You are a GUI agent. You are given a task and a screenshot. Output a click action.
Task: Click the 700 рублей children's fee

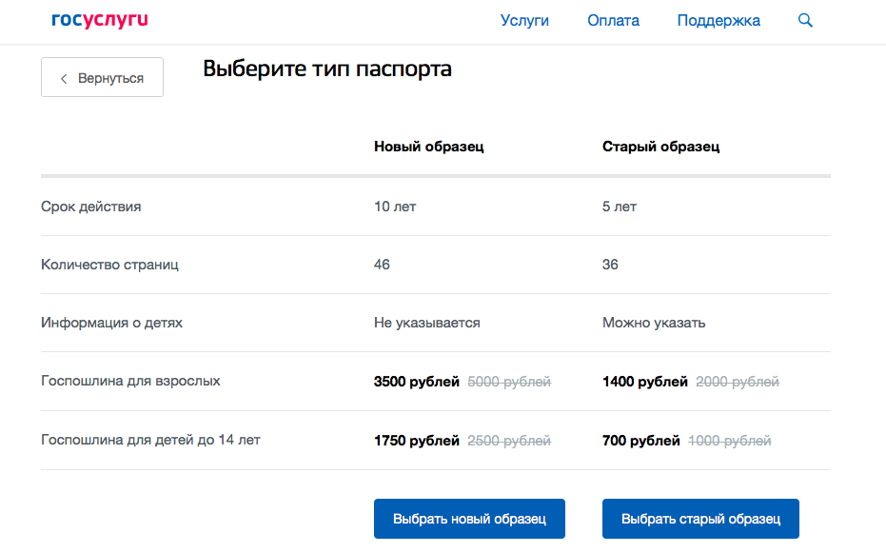point(640,441)
